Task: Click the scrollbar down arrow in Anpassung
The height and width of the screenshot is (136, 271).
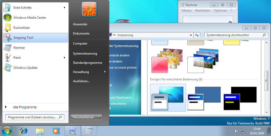Action: click(266, 113)
